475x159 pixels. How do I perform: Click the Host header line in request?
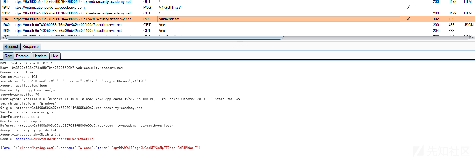point(61,68)
